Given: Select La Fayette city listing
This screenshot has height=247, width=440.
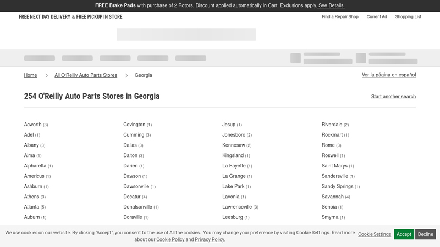Looking at the screenshot, I should click(x=238, y=166).
